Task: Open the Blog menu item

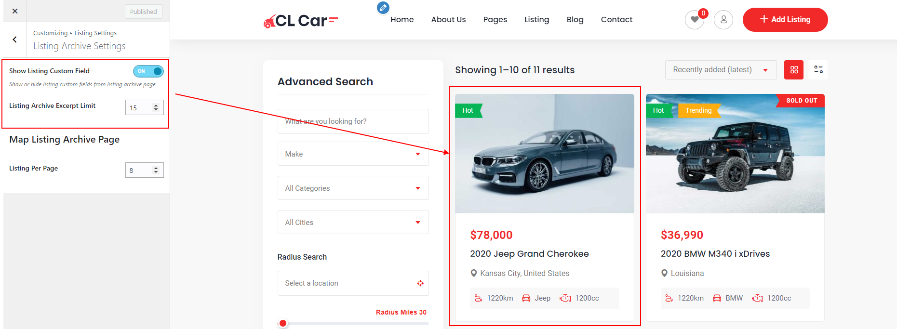Action: tap(575, 19)
